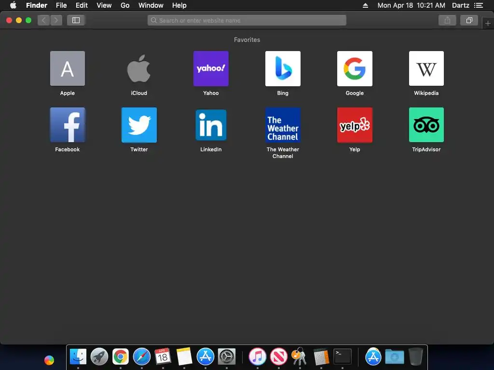Image resolution: width=494 pixels, height=370 pixels.
Task: Go back with the back arrow
Action: pyautogui.click(x=43, y=20)
